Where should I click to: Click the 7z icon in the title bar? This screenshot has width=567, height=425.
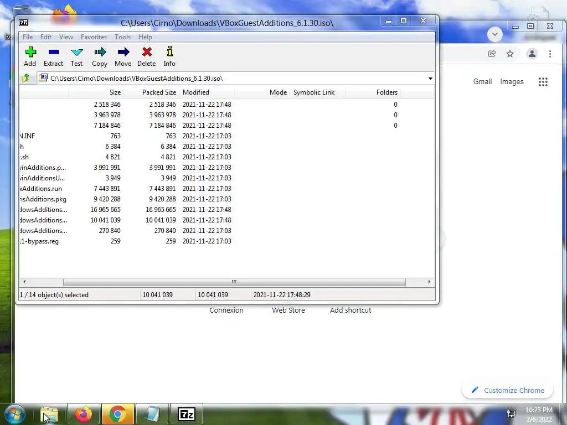(x=23, y=23)
